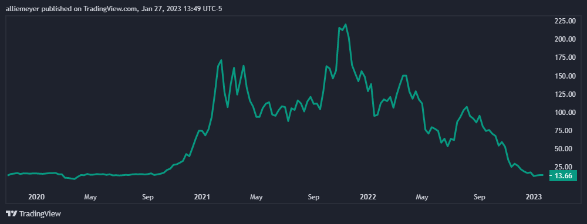Screen dimensions: 587x224
Task: Click the 100.00 price axis label
Action: (565, 113)
